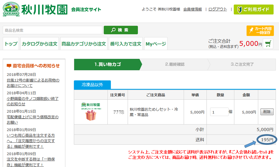Focus the 商品名検索 search field
This screenshot has width=279, height=167.
(x=52, y=30)
